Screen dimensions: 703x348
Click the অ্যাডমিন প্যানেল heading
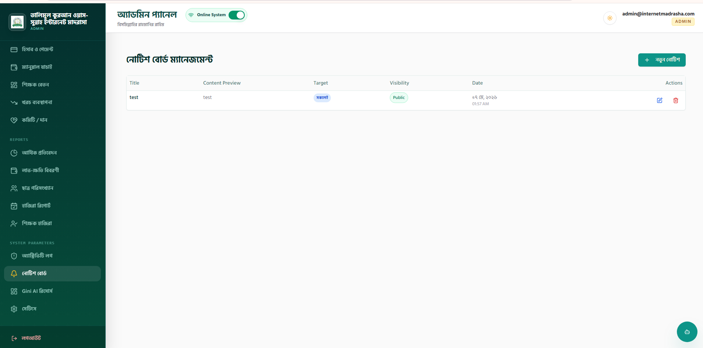click(x=147, y=15)
